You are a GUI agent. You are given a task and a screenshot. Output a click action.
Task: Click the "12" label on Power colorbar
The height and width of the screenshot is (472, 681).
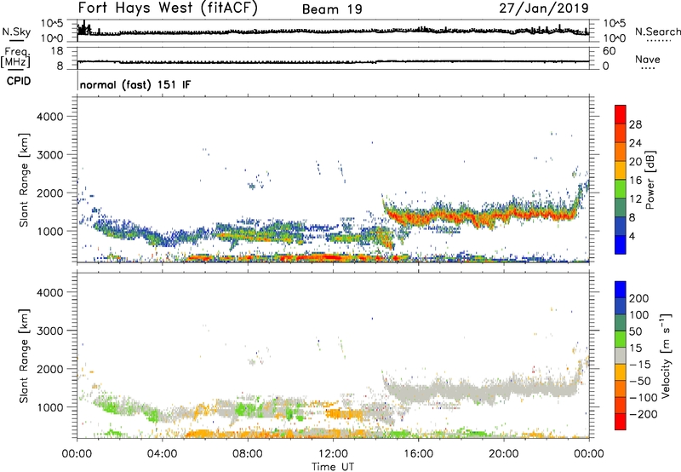click(x=635, y=199)
